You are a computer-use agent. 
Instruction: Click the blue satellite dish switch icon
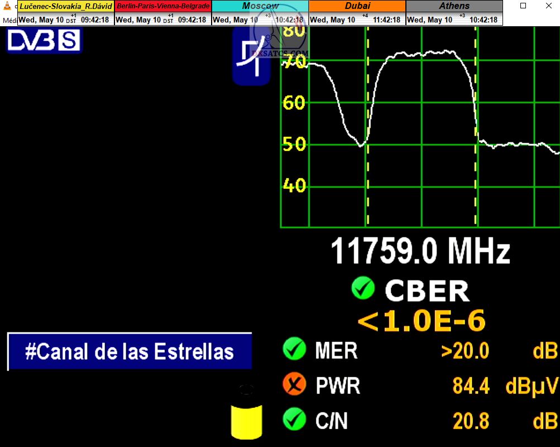(x=251, y=57)
